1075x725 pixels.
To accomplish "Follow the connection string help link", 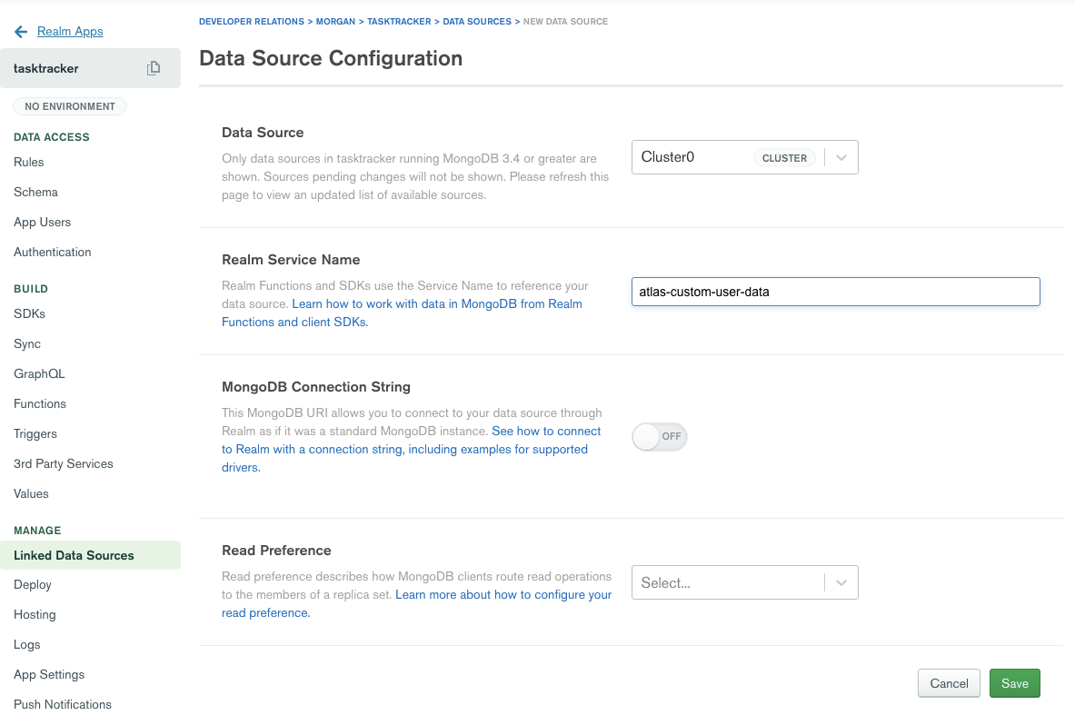I will pyautogui.click(x=546, y=432).
